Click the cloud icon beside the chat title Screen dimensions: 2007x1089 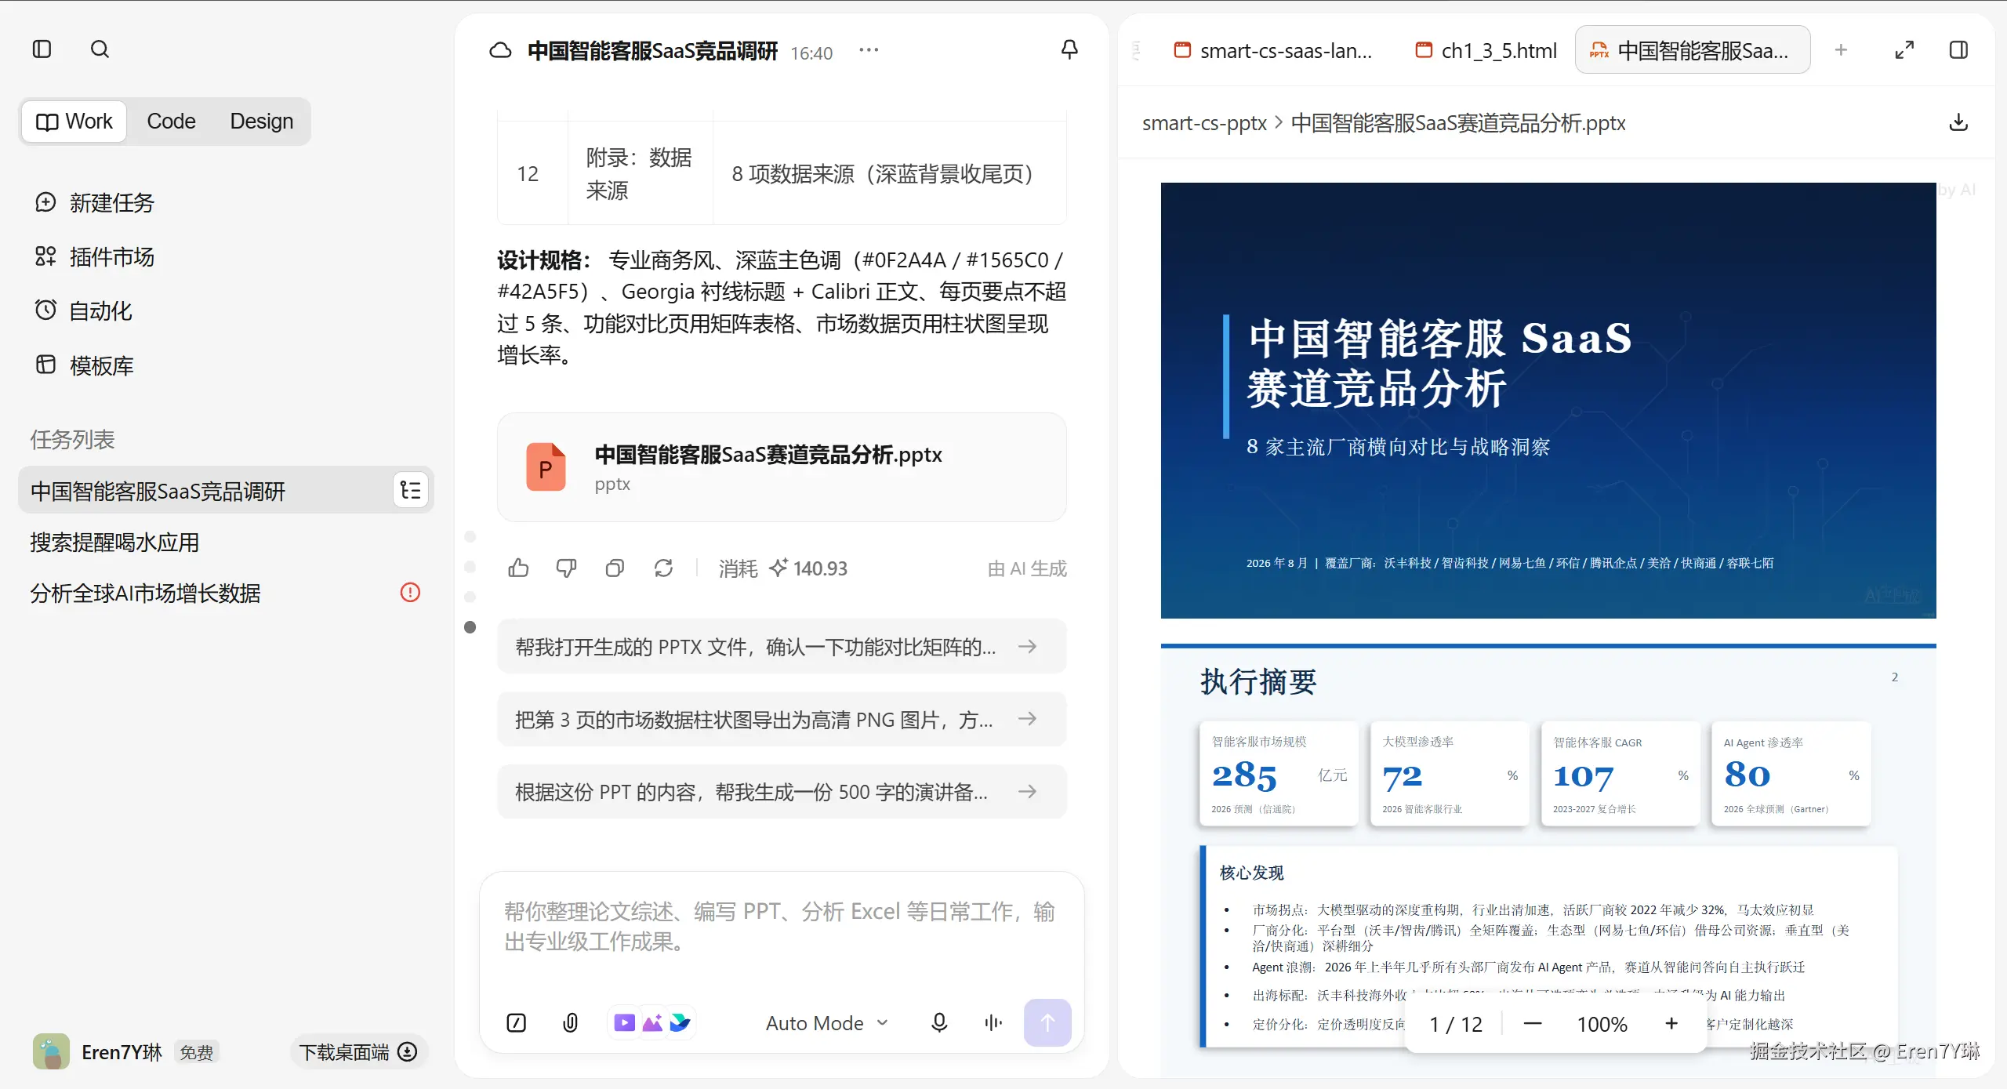[x=500, y=51]
